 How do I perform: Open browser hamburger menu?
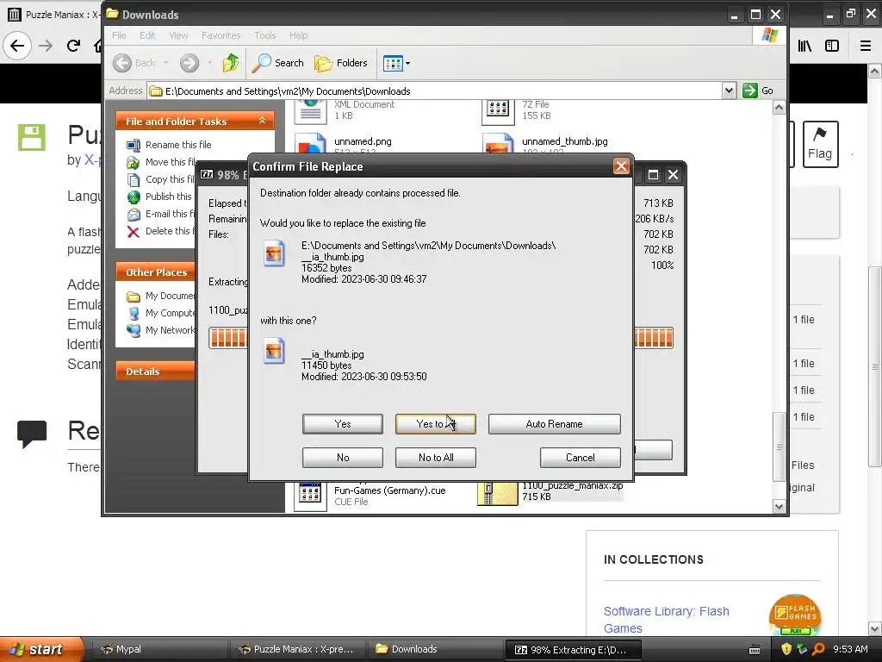[x=866, y=46]
